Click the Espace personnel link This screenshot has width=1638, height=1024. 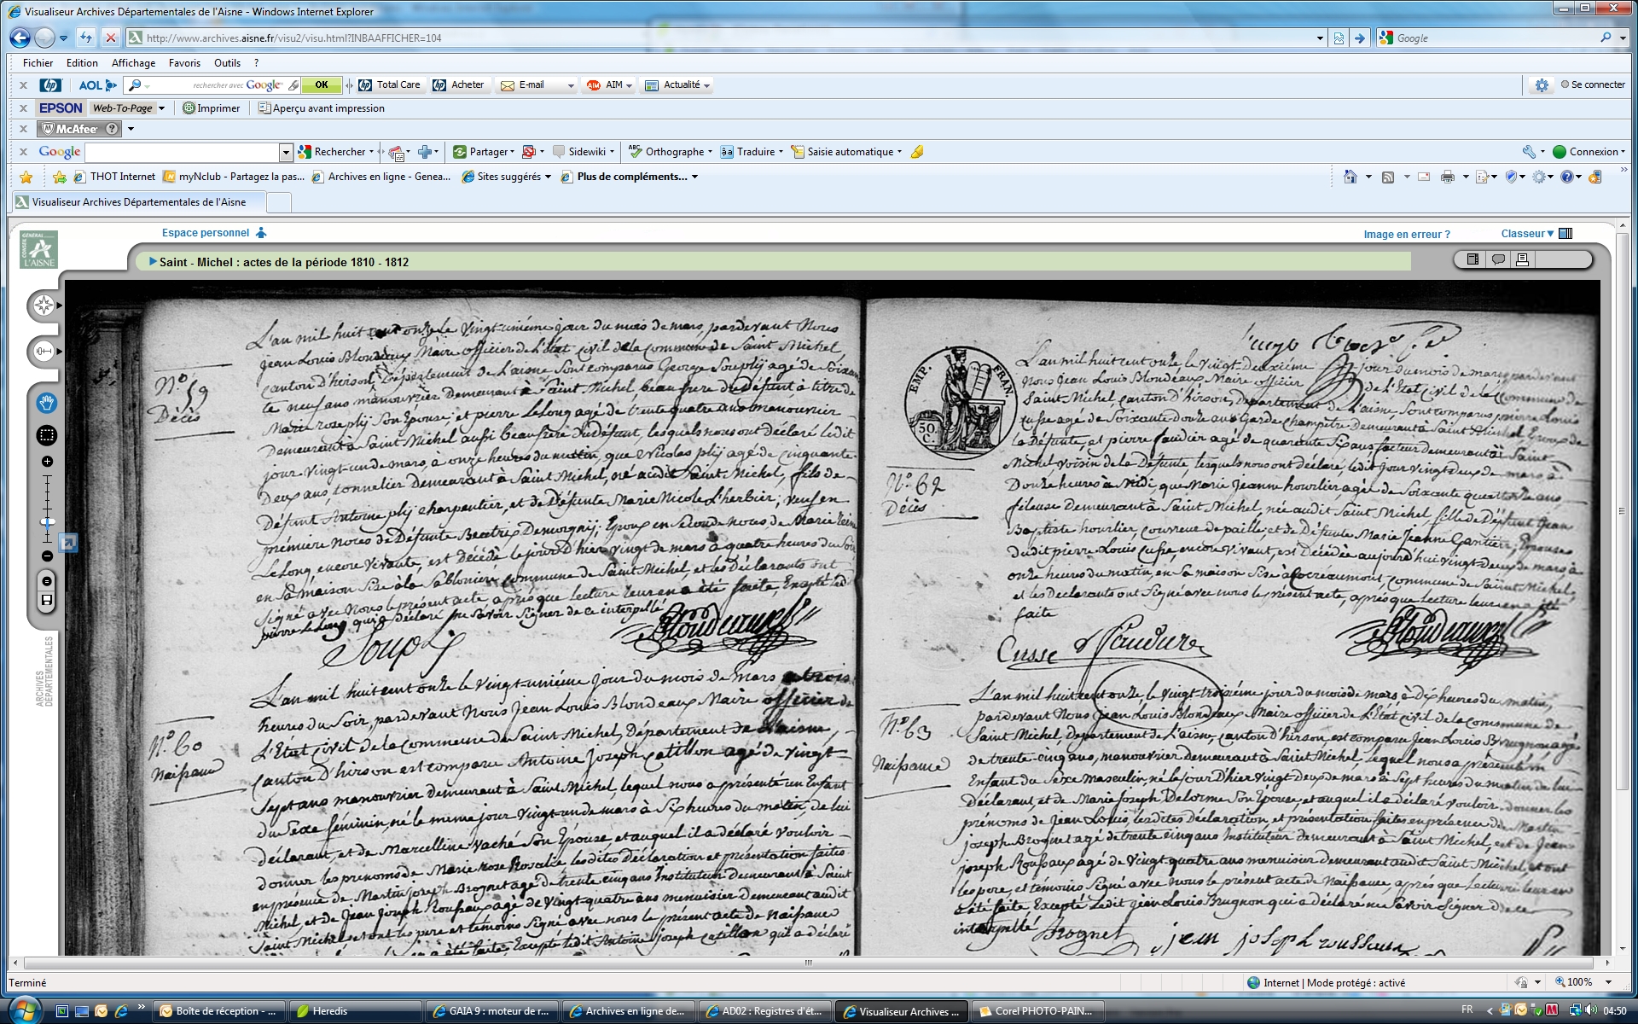[206, 233]
